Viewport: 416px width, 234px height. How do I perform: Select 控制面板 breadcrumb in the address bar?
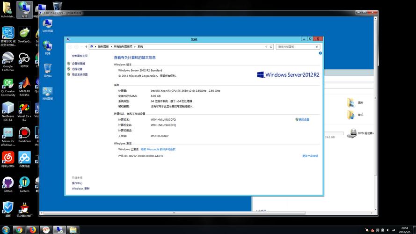click(x=103, y=47)
